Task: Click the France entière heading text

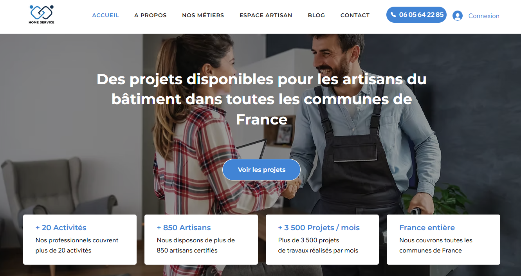Action: pyautogui.click(x=427, y=227)
